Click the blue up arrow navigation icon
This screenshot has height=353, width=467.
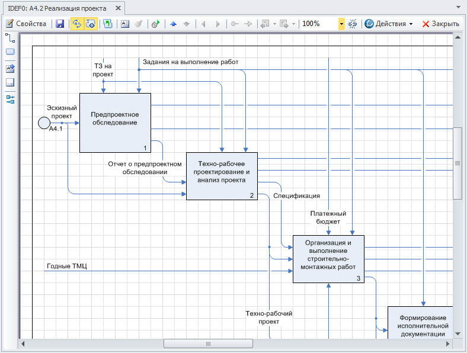pyautogui.click(x=173, y=24)
